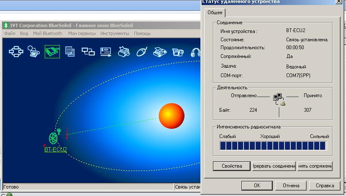Click the Прервать соединение button
This screenshot has width=346, height=196.
pos(274,166)
